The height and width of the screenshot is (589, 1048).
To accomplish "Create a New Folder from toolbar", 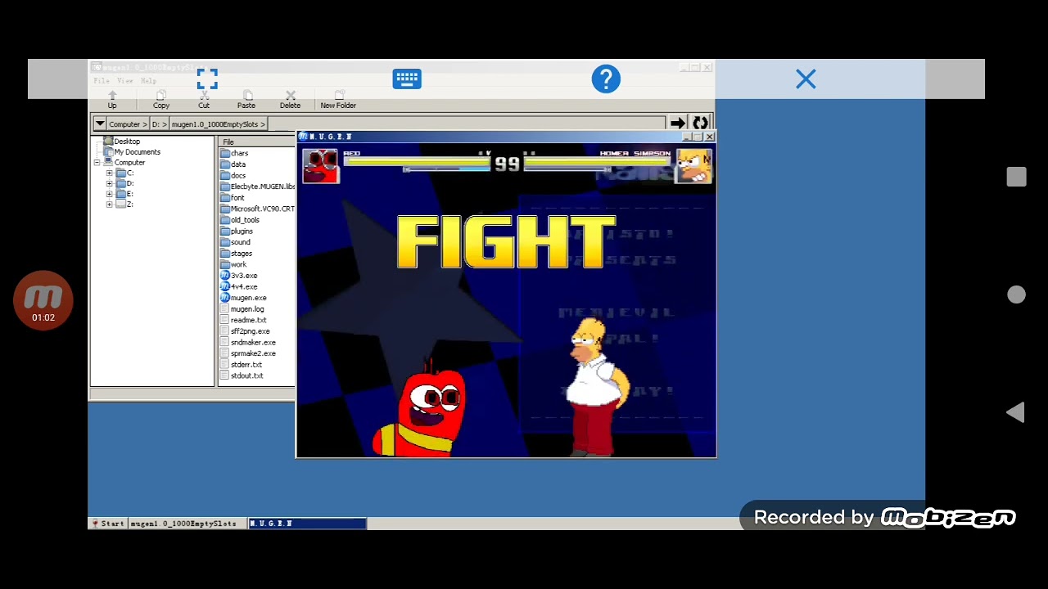I will pyautogui.click(x=338, y=100).
